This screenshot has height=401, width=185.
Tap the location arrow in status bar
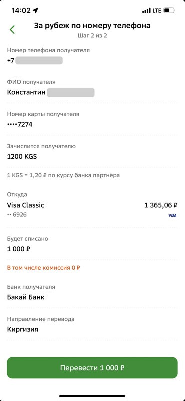(x=35, y=10)
